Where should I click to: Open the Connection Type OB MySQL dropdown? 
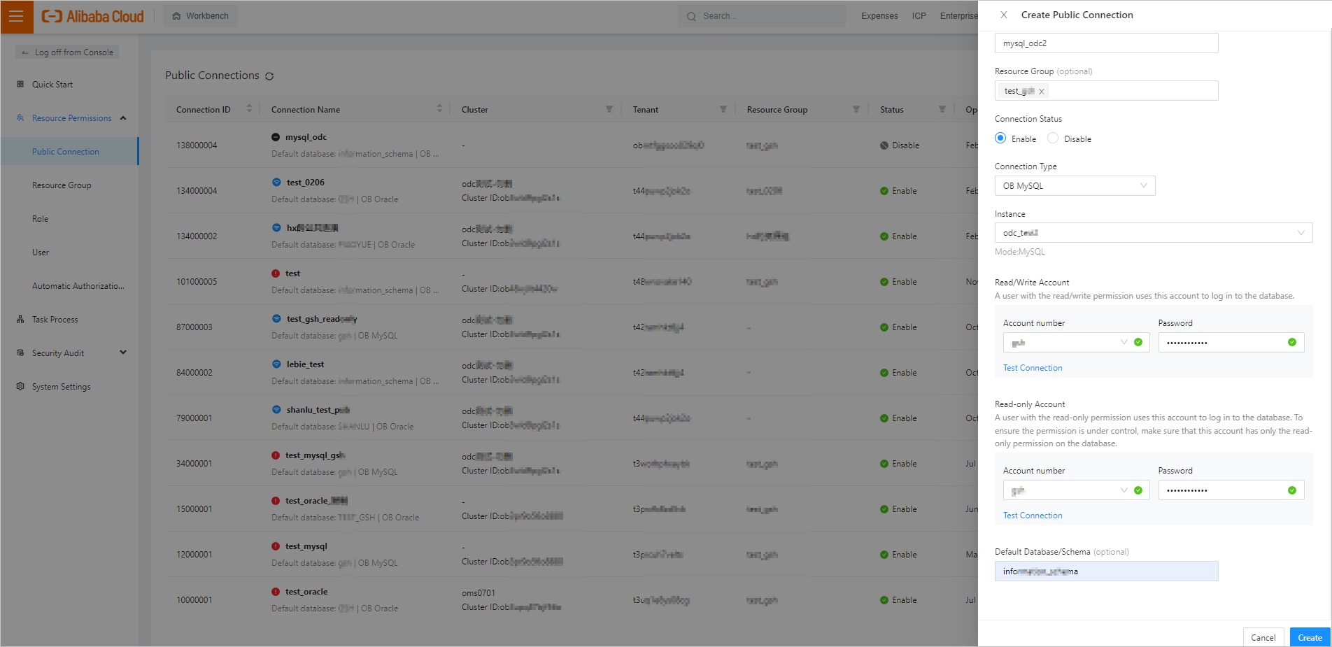pyautogui.click(x=1075, y=185)
